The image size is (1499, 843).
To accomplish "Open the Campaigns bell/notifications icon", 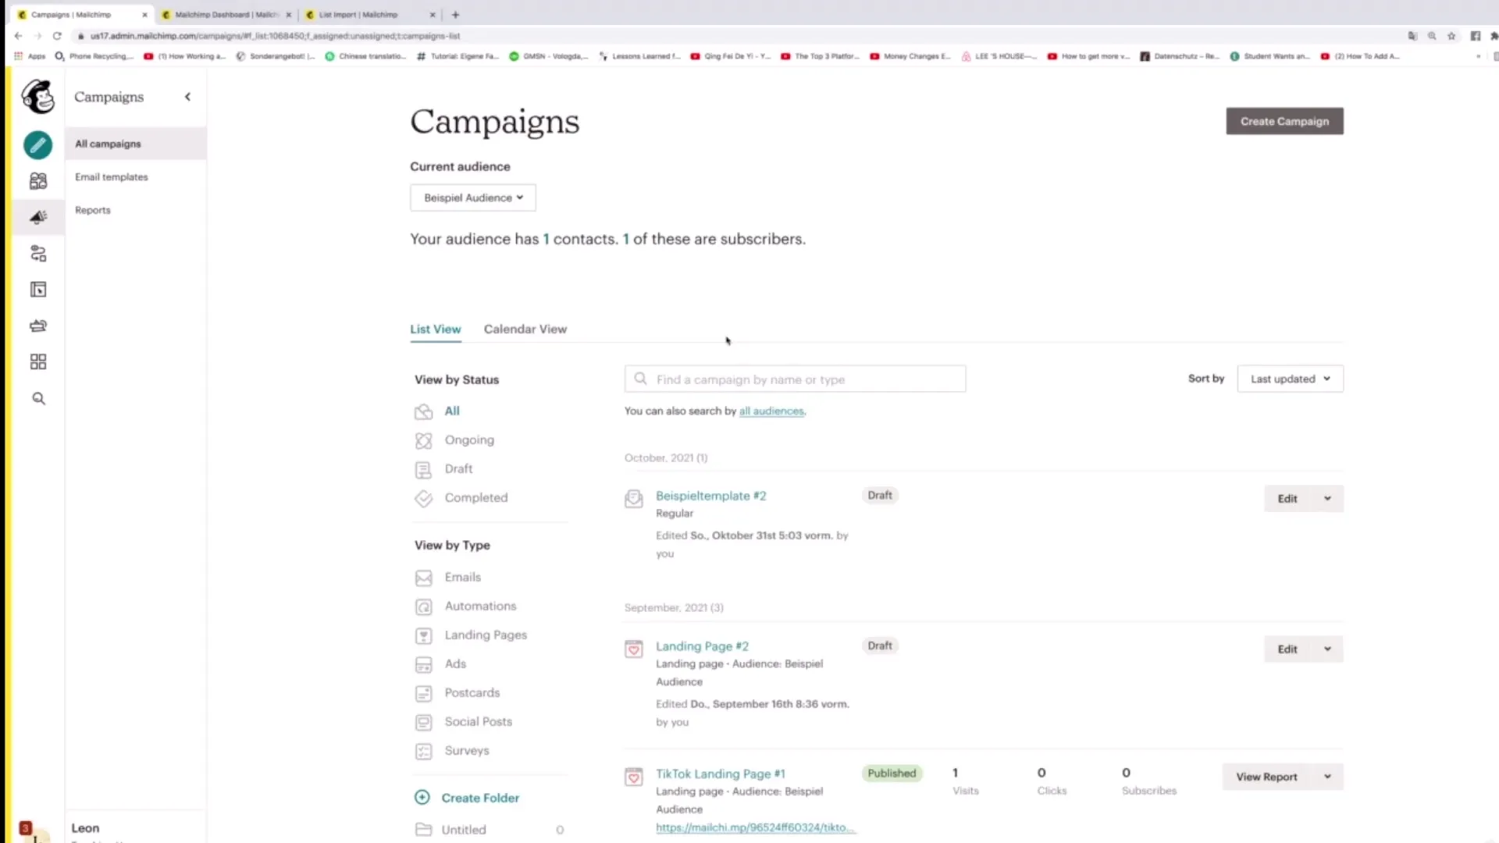I will pyautogui.click(x=38, y=216).
